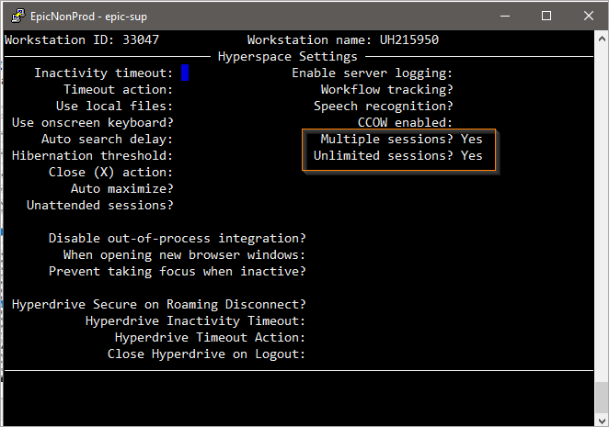Screen dimensions: 609x427
Task: Click the PuTTY icon in title bar
Action: (x=13, y=16)
